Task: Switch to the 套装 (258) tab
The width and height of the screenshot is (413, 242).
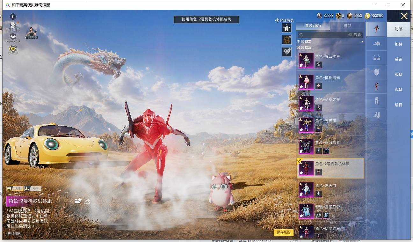Action: [313, 26]
